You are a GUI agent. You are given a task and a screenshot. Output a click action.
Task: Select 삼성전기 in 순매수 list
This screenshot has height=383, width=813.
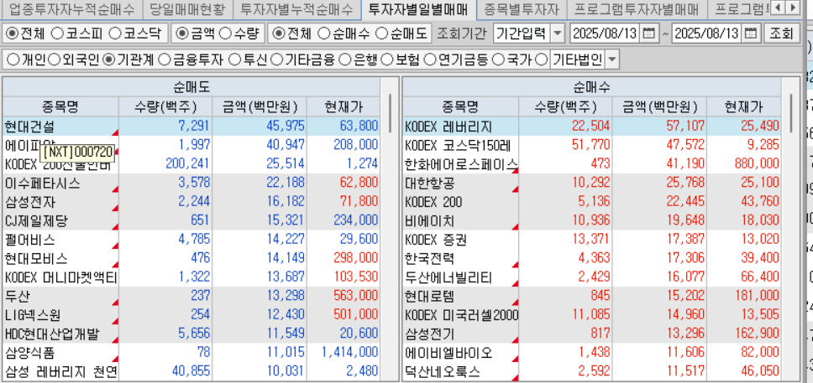[591, 334]
